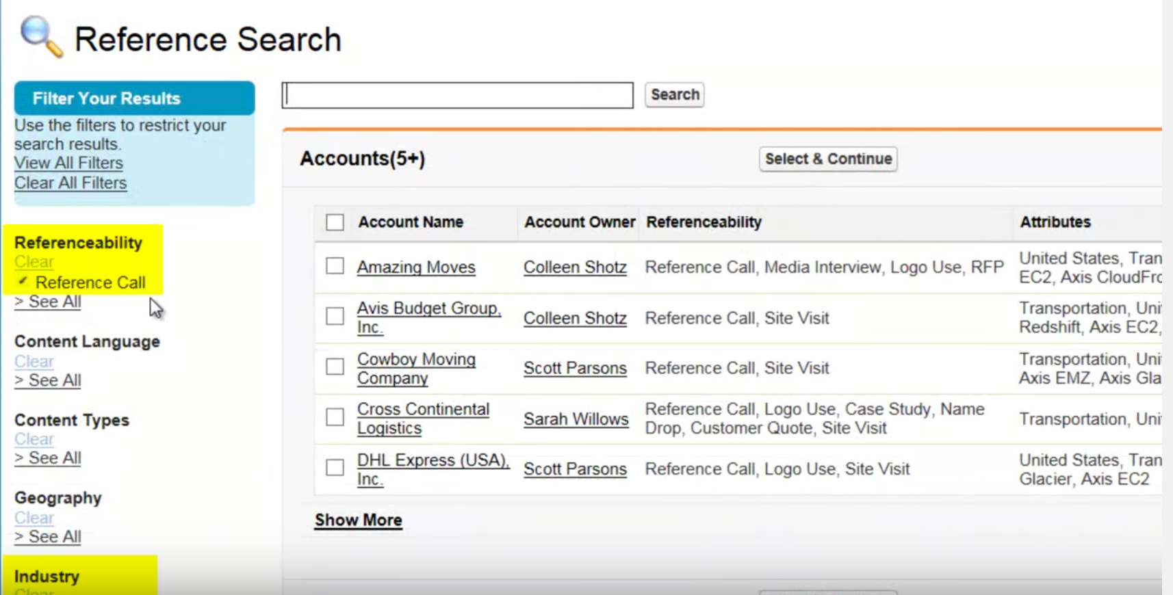Click the Reference Search magnifier icon
Image resolution: width=1173 pixels, height=595 pixels.
point(41,36)
